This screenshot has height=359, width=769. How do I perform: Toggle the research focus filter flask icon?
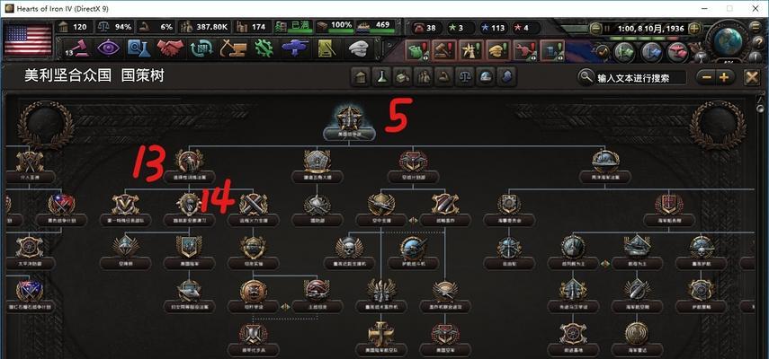381,77
